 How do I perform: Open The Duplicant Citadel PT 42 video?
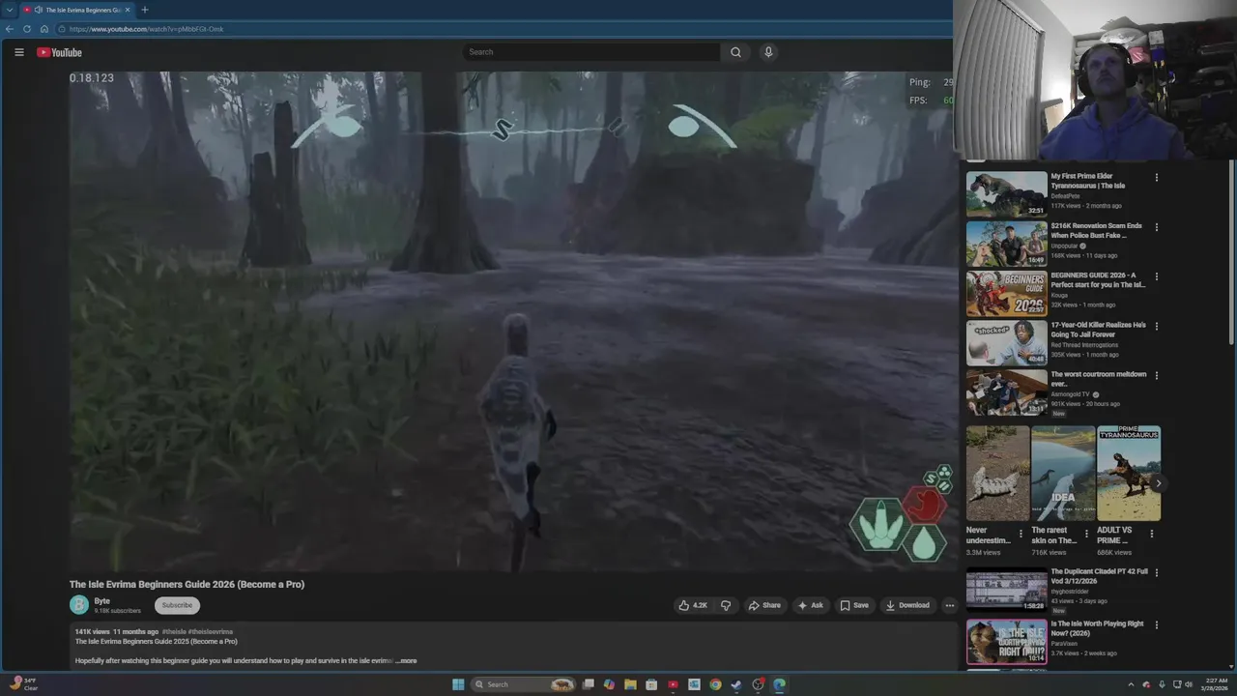tap(1006, 592)
